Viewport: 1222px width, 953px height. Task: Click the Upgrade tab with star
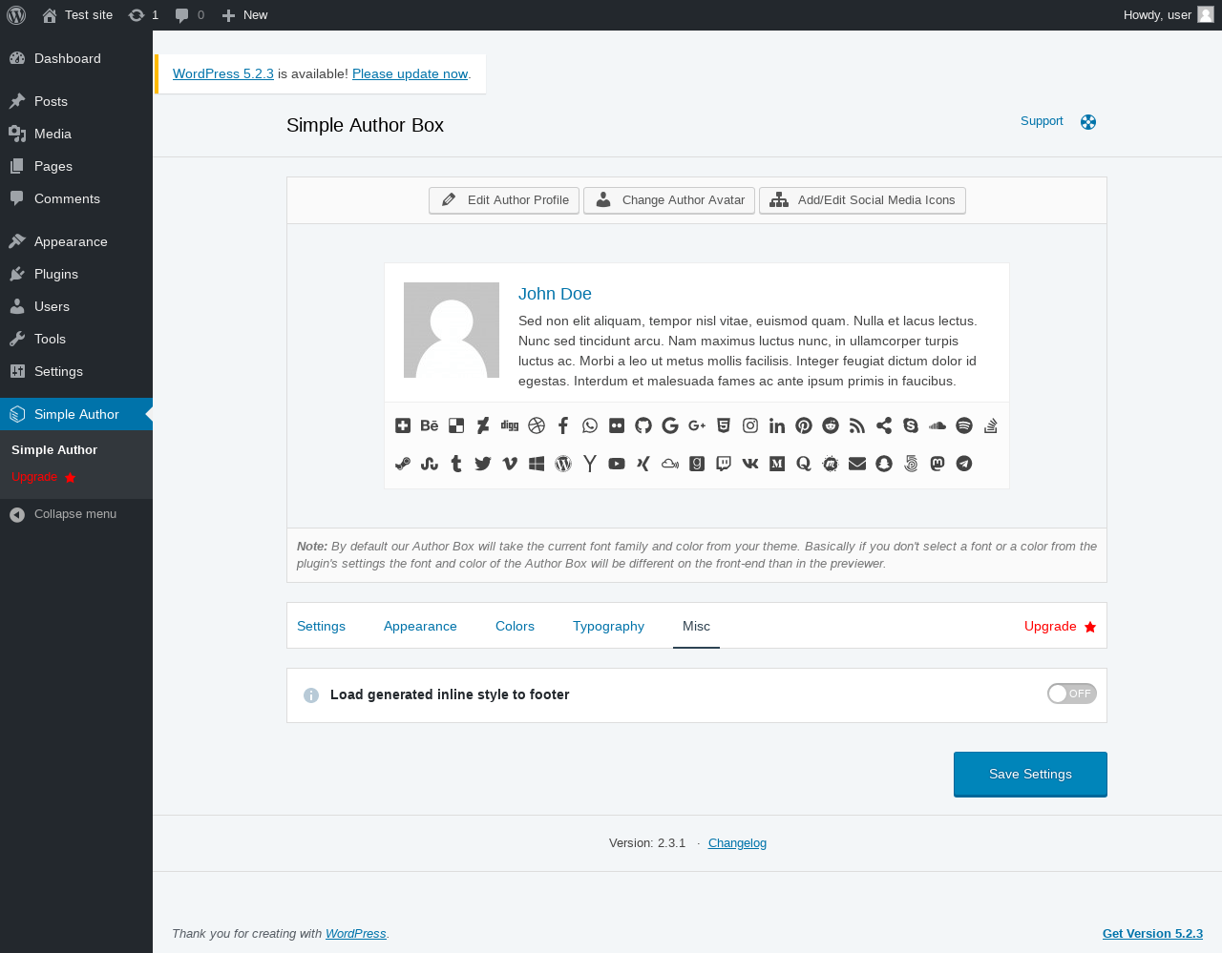[x=1060, y=626]
